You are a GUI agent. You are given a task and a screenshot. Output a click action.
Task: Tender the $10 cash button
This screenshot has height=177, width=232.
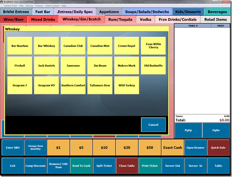click(x=104, y=148)
